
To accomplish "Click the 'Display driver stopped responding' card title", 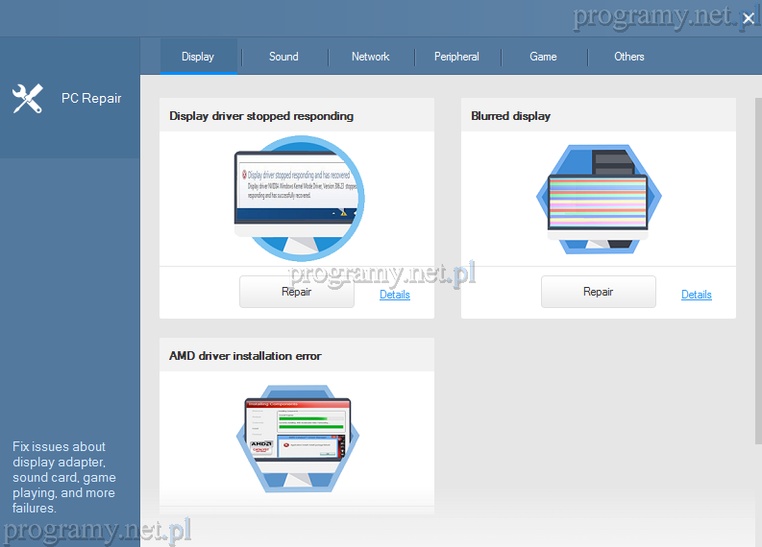I will click(x=261, y=116).
